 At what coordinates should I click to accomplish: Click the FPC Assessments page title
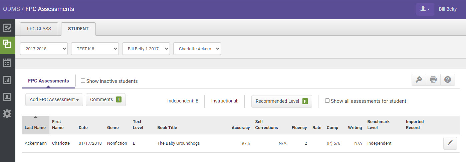click(50, 9)
